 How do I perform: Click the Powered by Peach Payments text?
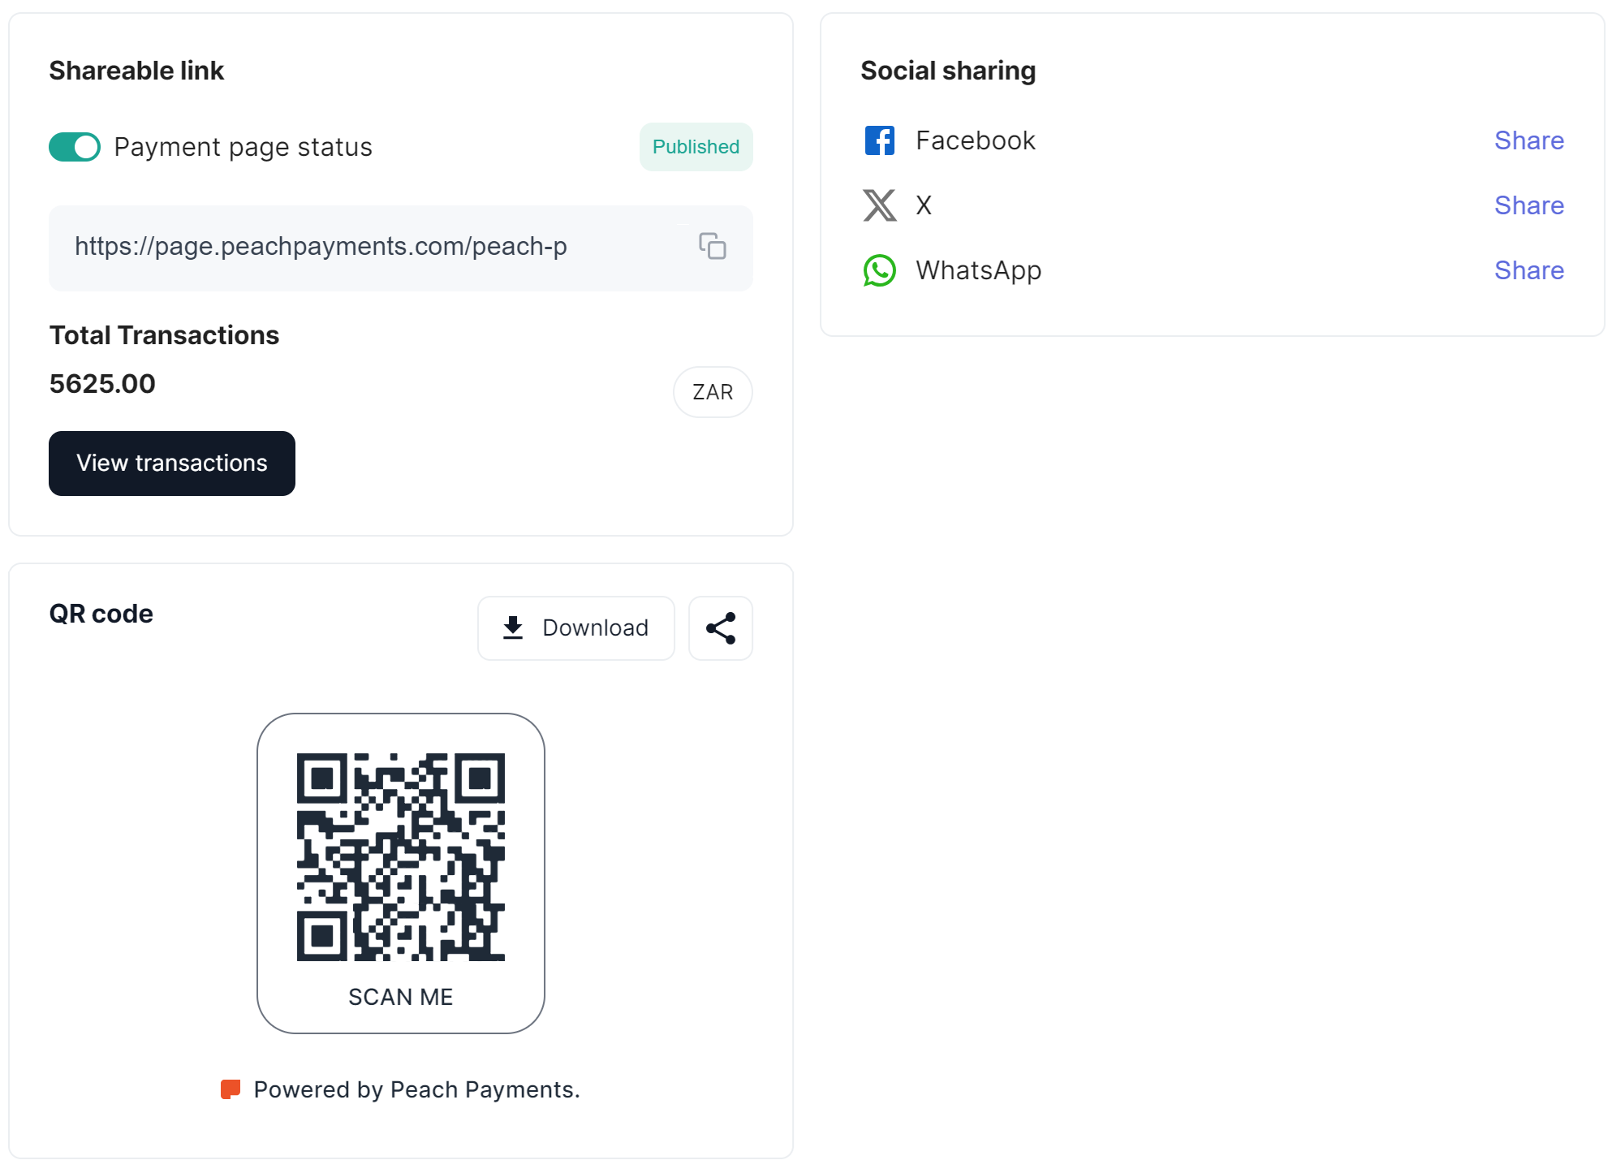click(416, 1089)
